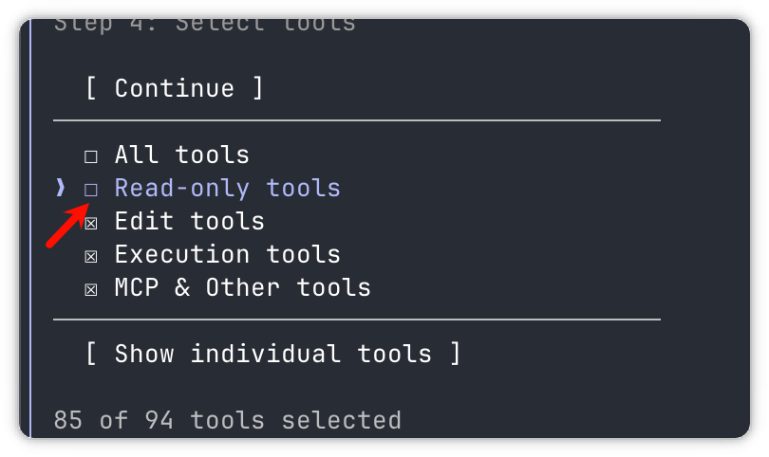
Task: Pick the MCP & Other tools label
Action: click(x=243, y=287)
